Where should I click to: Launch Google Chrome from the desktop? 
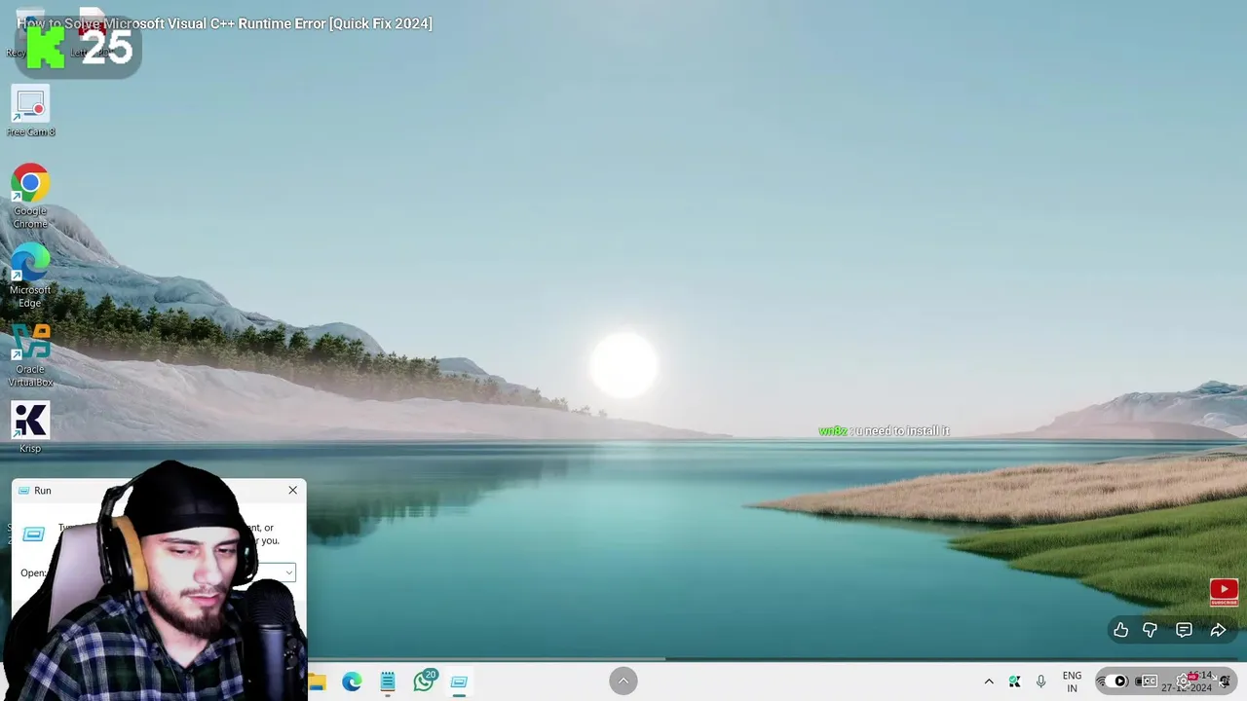[30, 197]
